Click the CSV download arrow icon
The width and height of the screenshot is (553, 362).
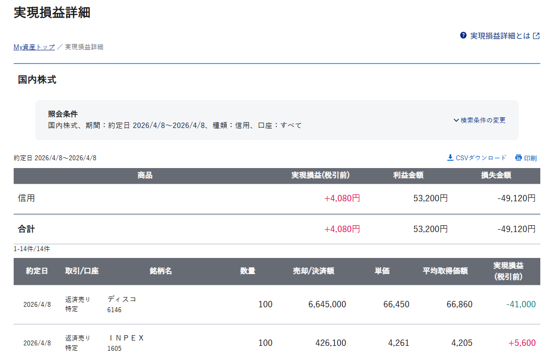450,158
